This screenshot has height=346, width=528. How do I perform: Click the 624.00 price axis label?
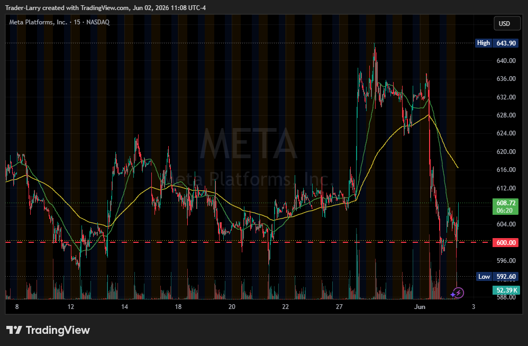[x=506, y=133]
